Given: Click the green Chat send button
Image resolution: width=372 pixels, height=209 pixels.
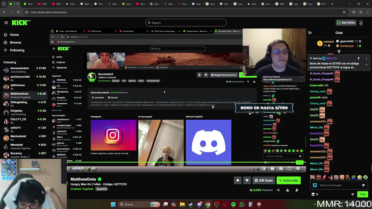Looking at the screenshot, I should (x=362, y=194).
